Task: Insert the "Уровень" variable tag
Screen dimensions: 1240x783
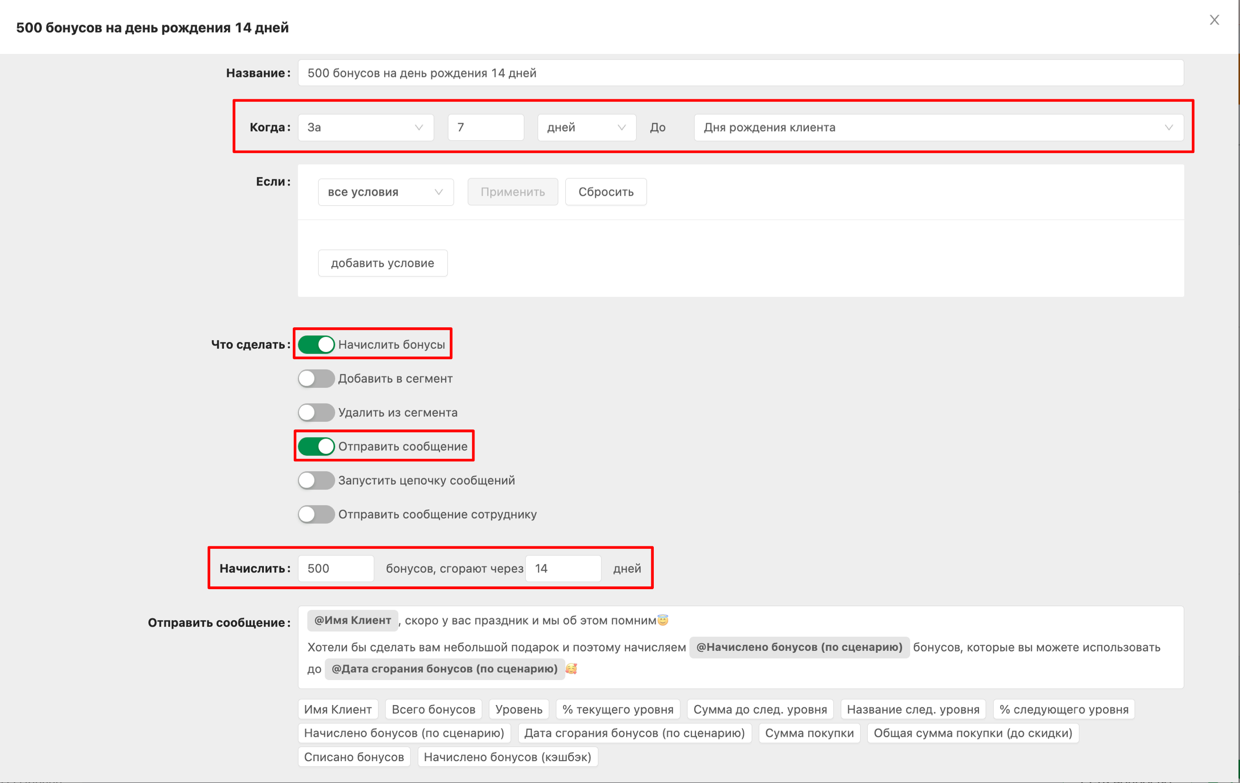Action: [519, 709]
